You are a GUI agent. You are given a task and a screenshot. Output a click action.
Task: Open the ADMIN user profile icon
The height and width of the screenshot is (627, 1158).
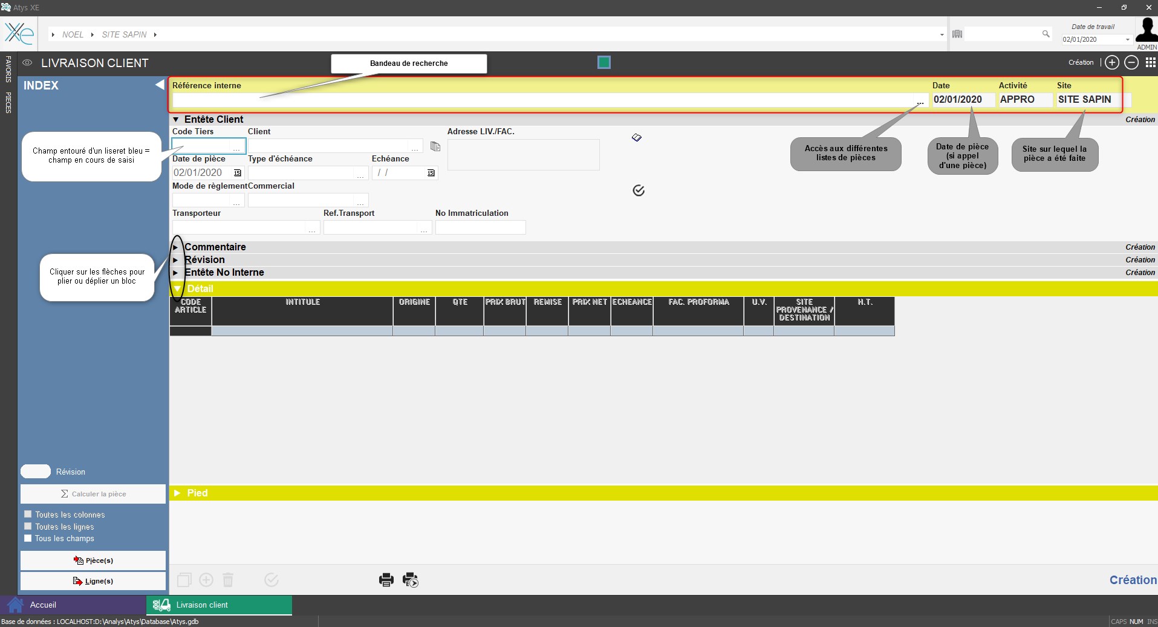[1146, 31]
